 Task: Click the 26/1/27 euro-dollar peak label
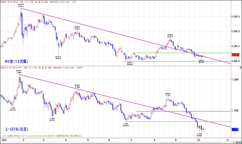(19, 71)
